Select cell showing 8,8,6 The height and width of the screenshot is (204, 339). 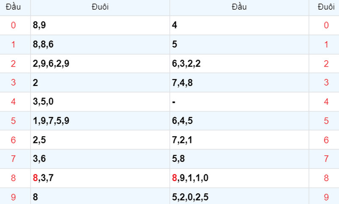pos(100,45)
